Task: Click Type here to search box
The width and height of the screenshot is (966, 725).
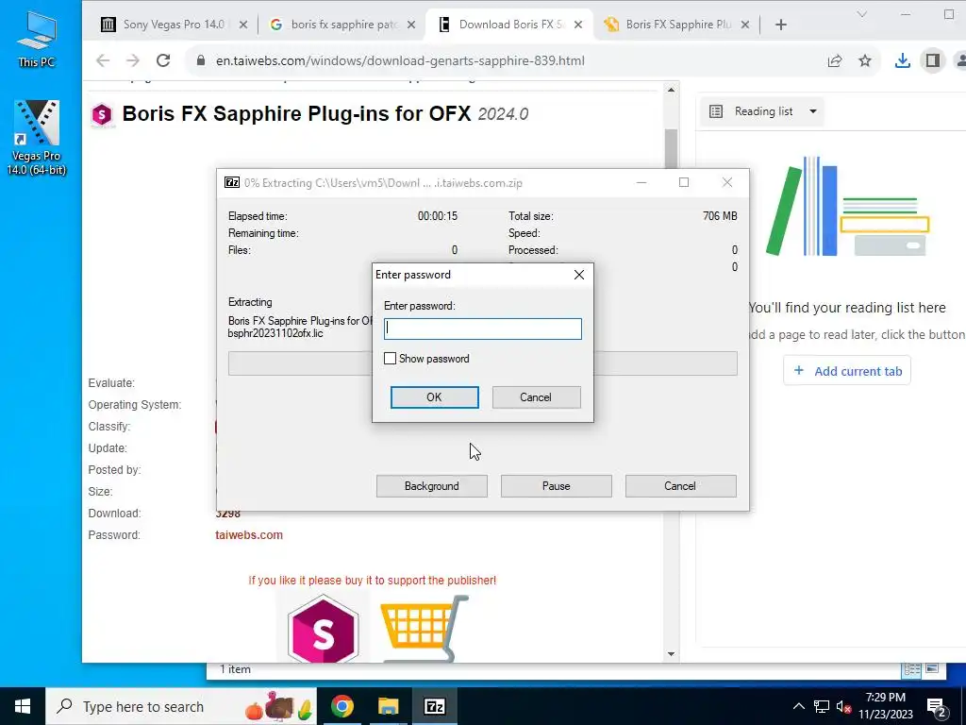Action: pos(182,706)
